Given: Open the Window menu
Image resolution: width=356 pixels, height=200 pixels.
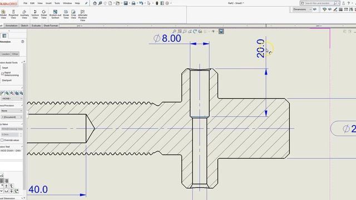Looking at the screenshot, I should pyautogui.click(x=67, y=3).
